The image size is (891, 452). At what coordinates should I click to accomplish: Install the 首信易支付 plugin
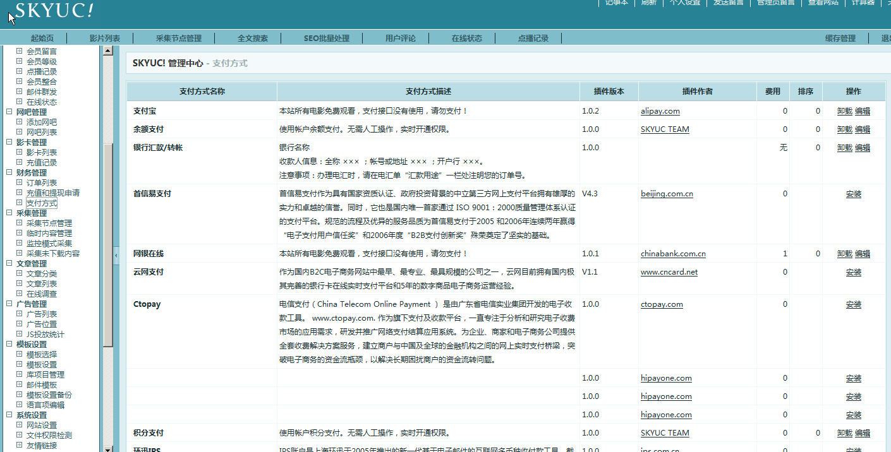[854, 194]
